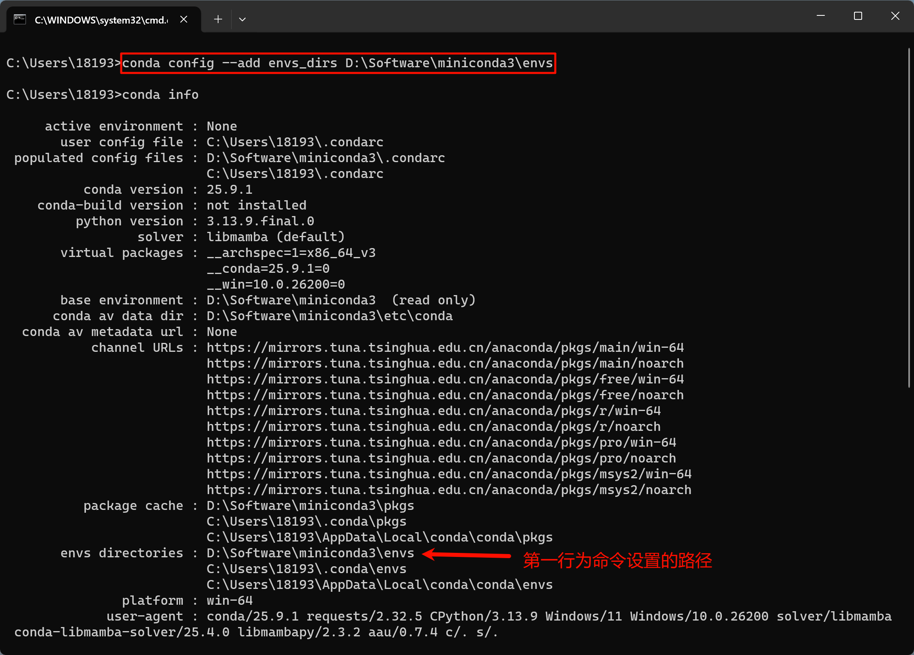Click the red-boxed conda config command
Viewport: 914px width, 655px height.
click(x=338, y=63)
